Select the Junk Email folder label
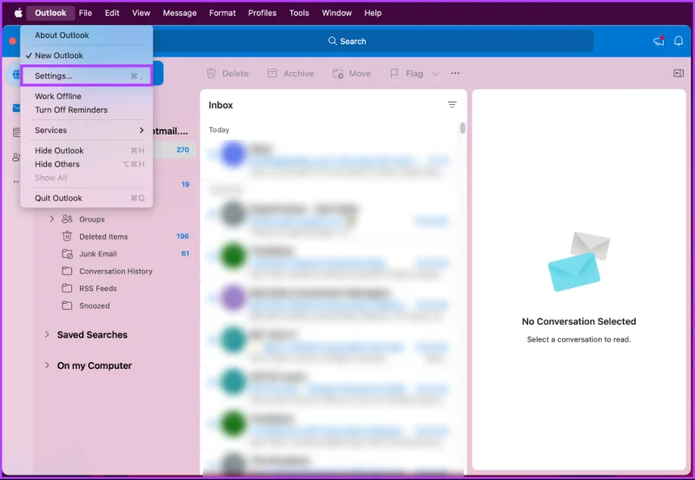Viewport: 695px width, 480px height. [x=98, y=253]
